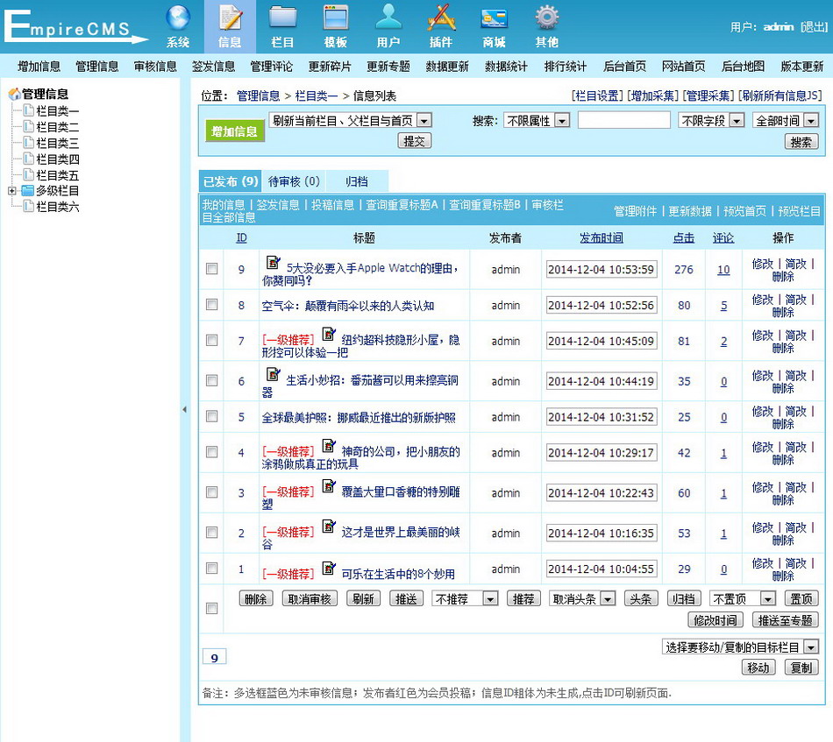Click the green 增加信息 button

pyautogui.click(x=234, y=131)
